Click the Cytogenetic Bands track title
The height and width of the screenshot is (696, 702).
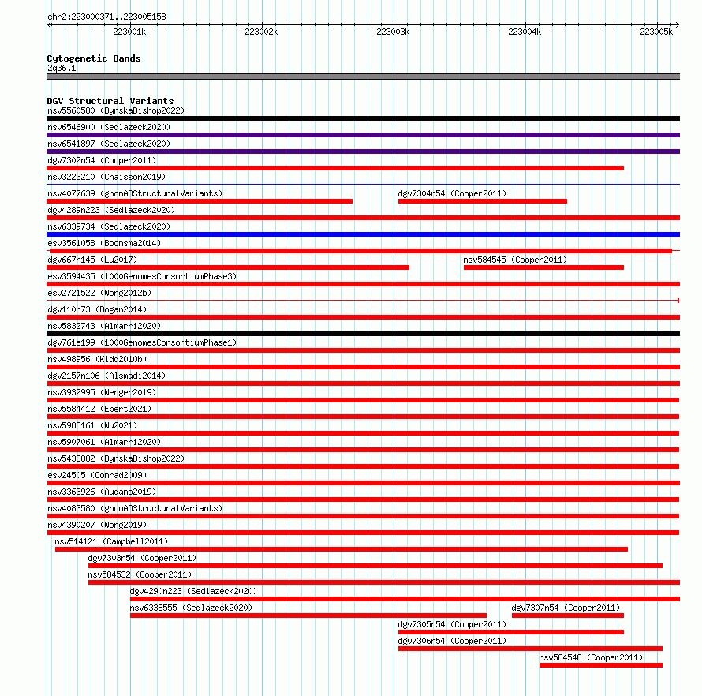pyautogui.click(x=94, y=58)
